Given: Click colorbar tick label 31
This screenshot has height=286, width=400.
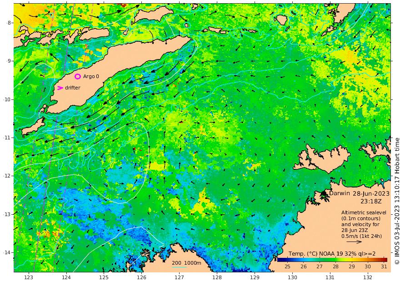Looking at the screenshot, I should [384, 266].
